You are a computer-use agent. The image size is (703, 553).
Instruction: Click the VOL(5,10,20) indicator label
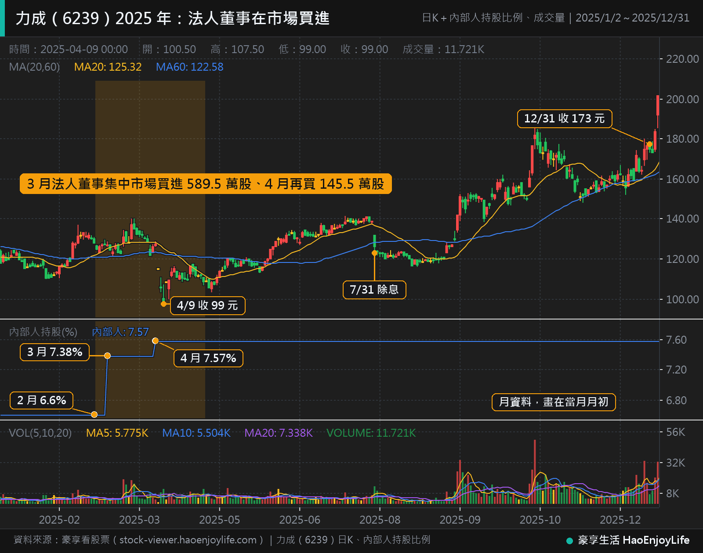40,433
